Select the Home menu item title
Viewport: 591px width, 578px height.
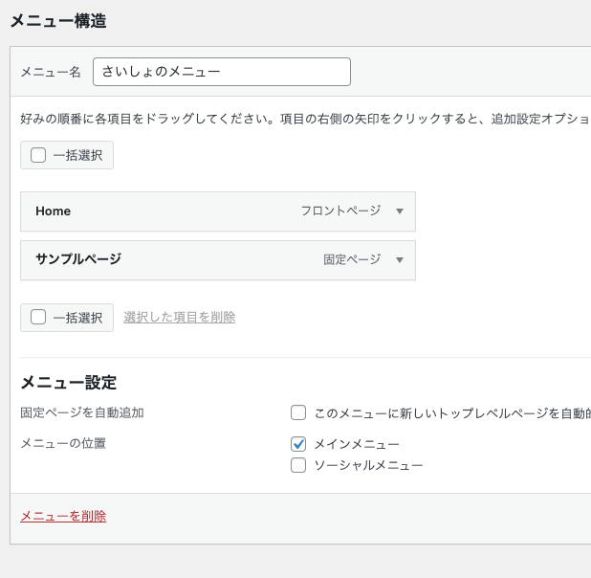[54, 211]
